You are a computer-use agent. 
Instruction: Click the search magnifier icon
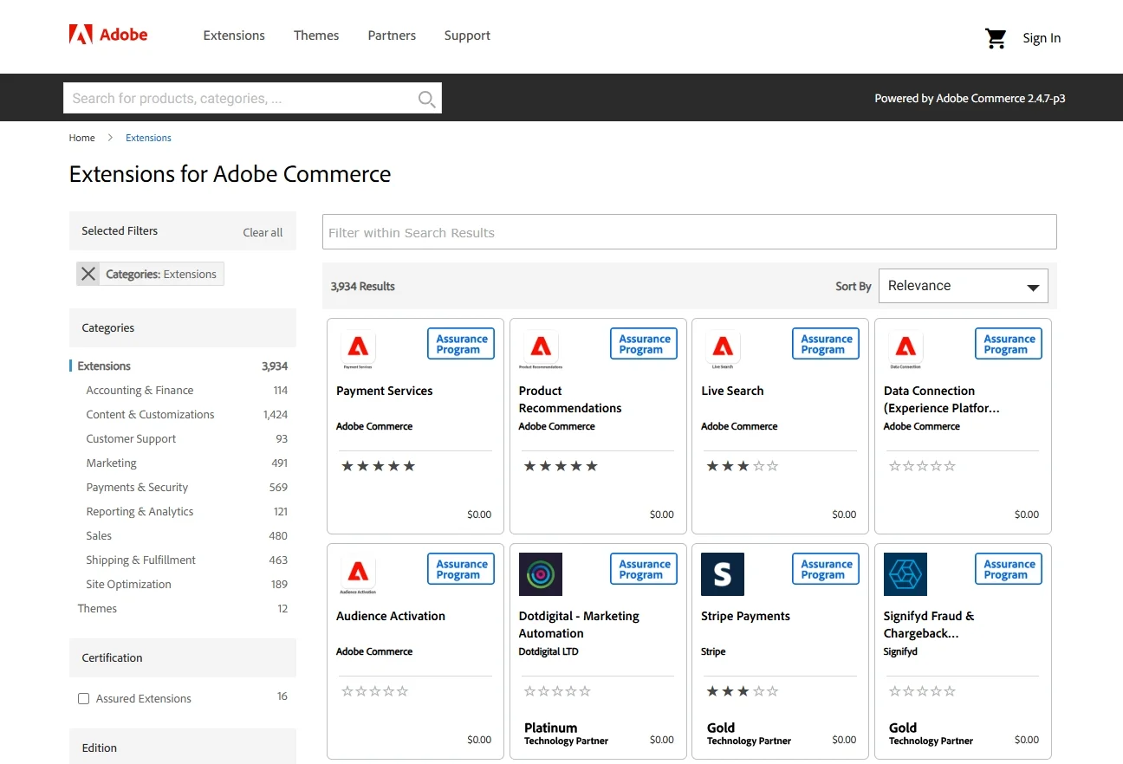(426, 99)
